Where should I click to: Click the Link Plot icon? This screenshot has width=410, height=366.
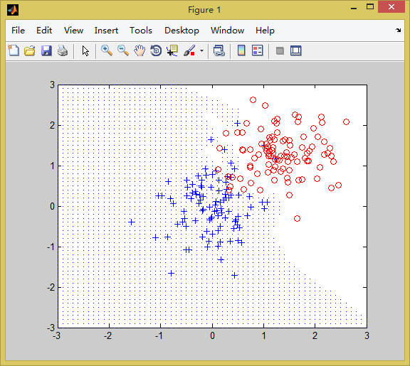pyautogui.click(x=219, y=50)
